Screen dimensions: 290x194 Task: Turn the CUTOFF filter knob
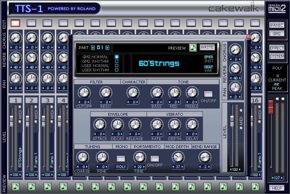tap(84, 92)
